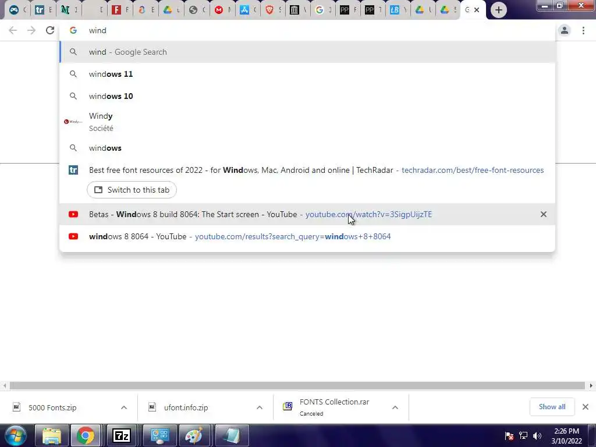Click the horizontal page scrollbar
Viewport: 596px width, 447px height.
point(297,385)
